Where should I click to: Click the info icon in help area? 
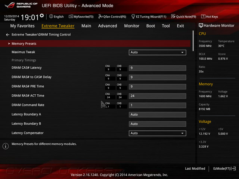[x=6, y=146]
